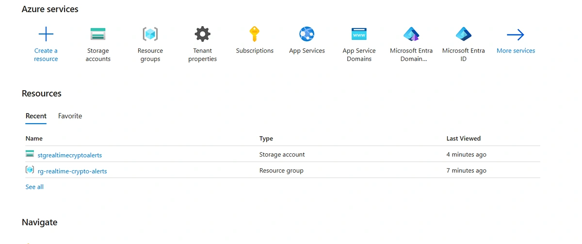The height and width of the screenshot is (244, 582).
Task: Open App Service Domains www icon
Action: [x=359, y=34]
